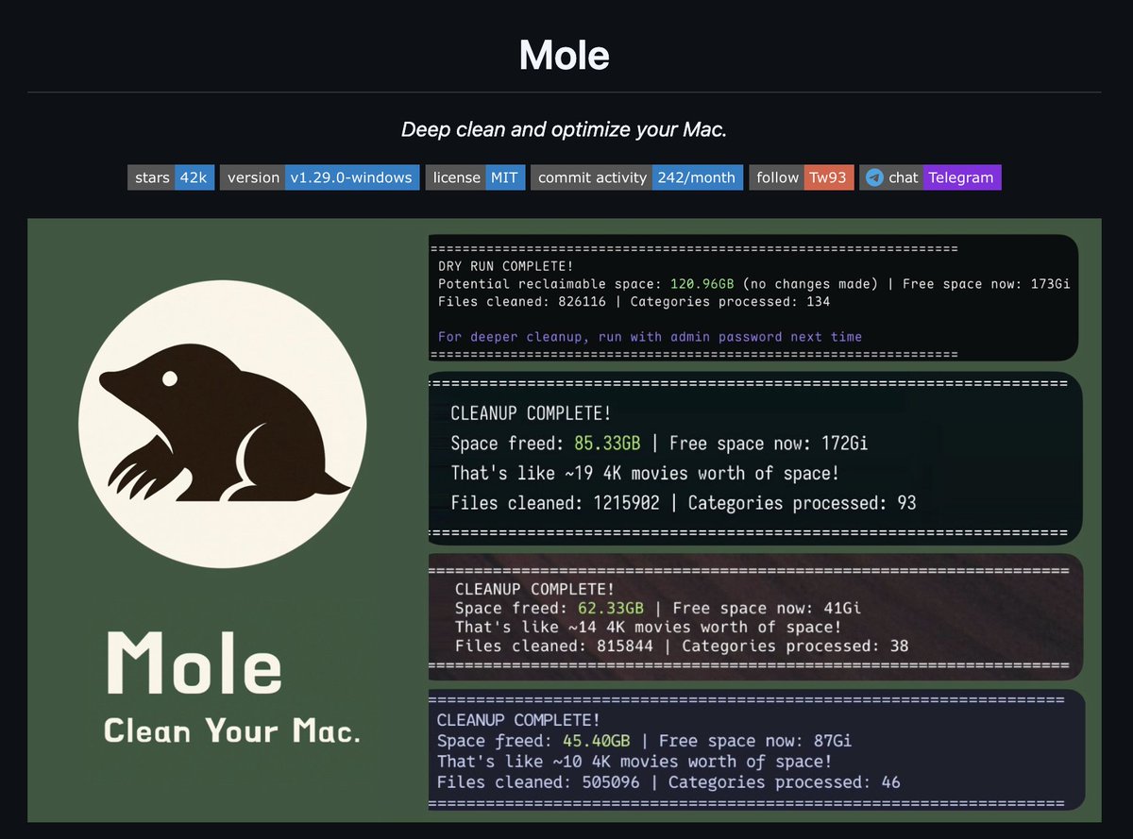Image resolution: width=1133 pixels, height=839 pixels.
Task: Click 'For deeper cleanup, run with admin password' line
Action: pyautogui.click(x=651, y=336)
